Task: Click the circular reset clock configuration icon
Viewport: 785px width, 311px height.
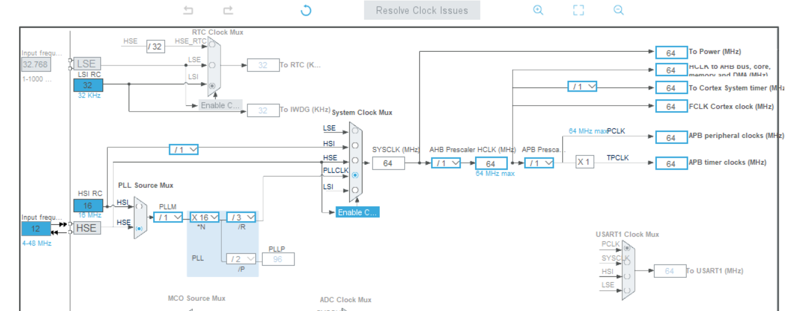Action: 306,10
